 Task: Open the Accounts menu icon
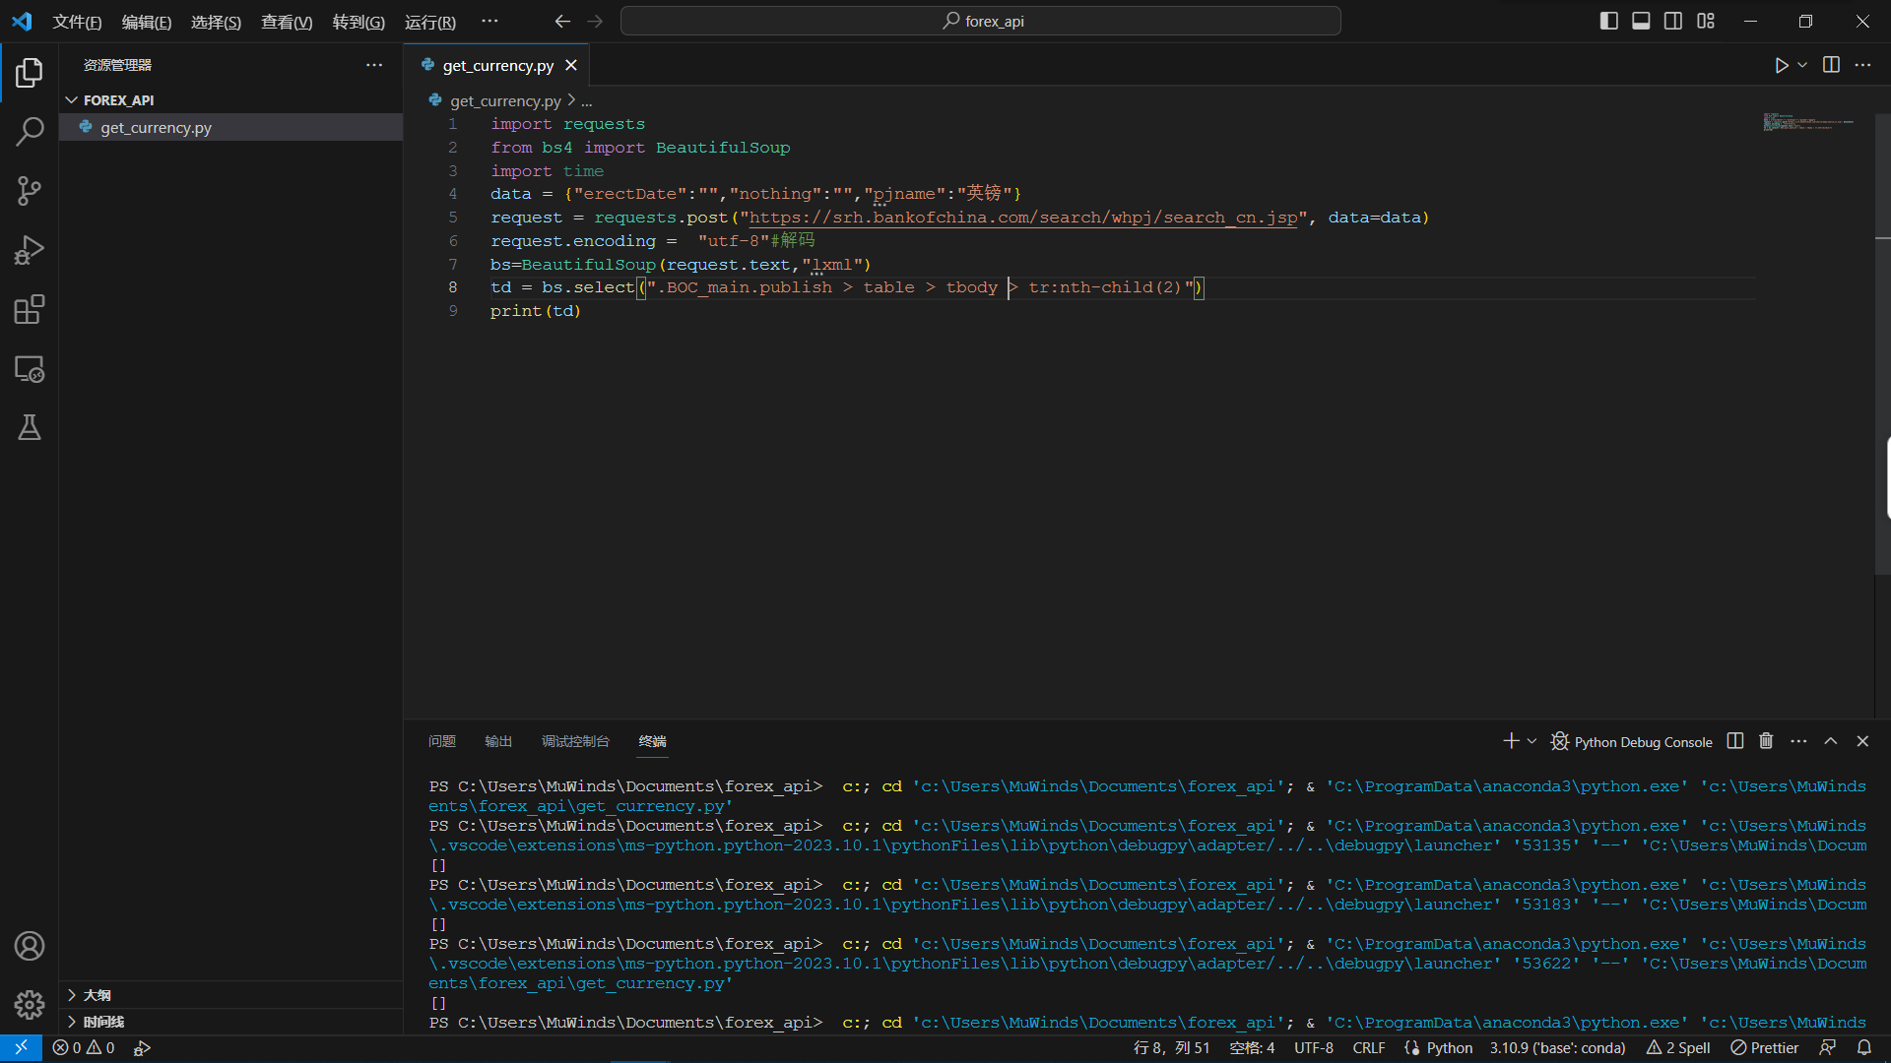(30, 946)
